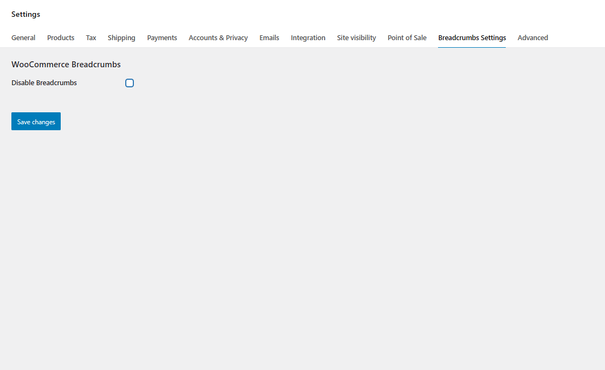Click the underline beneath Breadcrumbs Settings tab
The image size is (605, 370).
click(472, 47)
